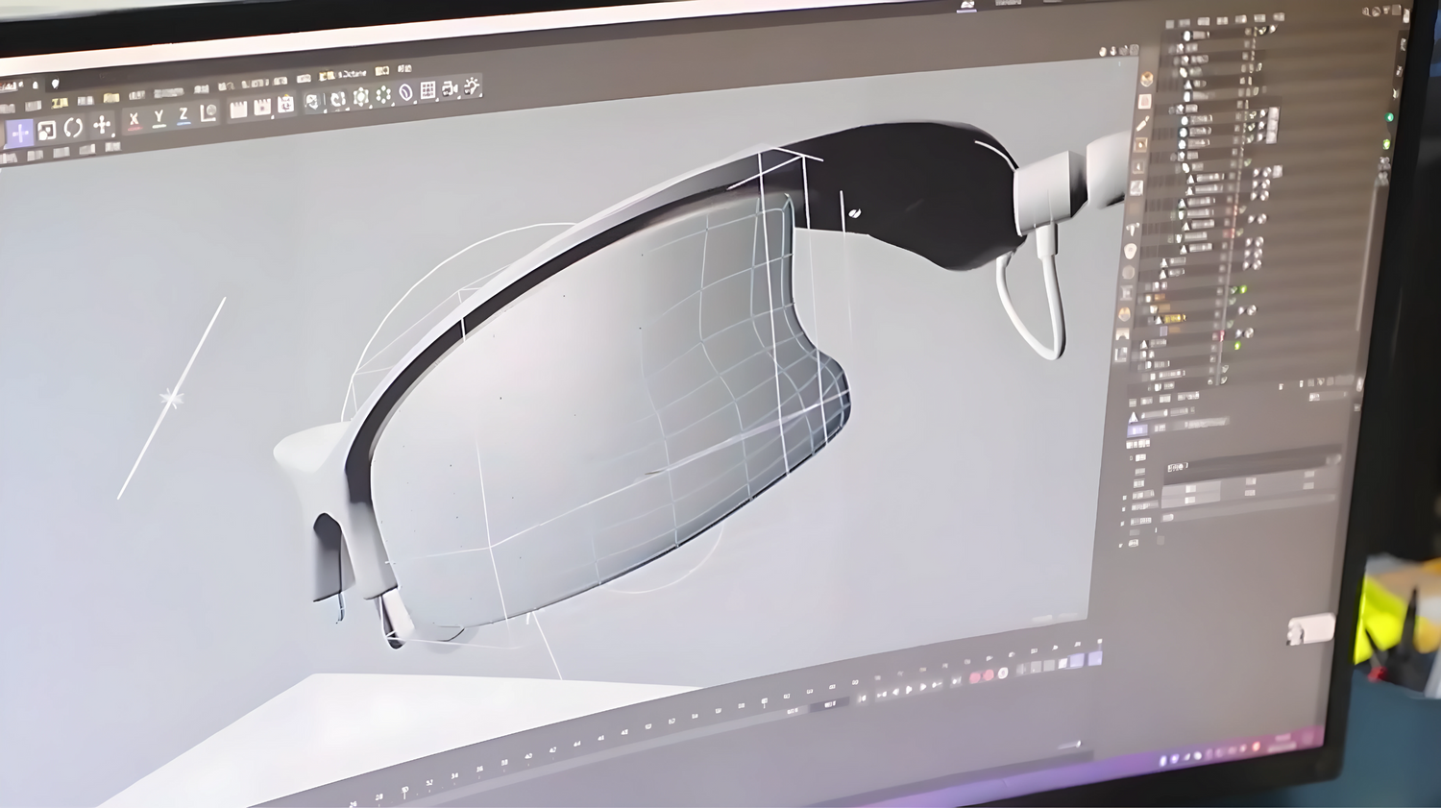The height and width of the screenshot is (808, 1441).
Task: Click the viewport zoom-camera navigation icon
Action: [1114, 51]
